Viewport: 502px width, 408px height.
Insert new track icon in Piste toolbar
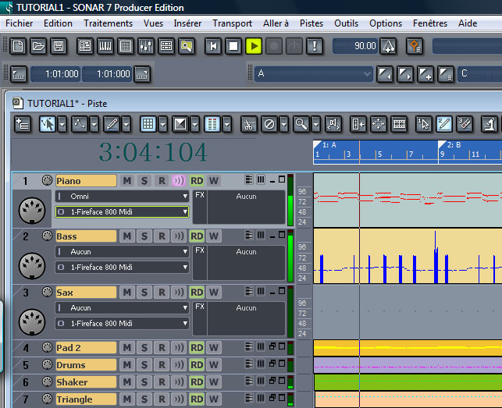click(23, 124)
